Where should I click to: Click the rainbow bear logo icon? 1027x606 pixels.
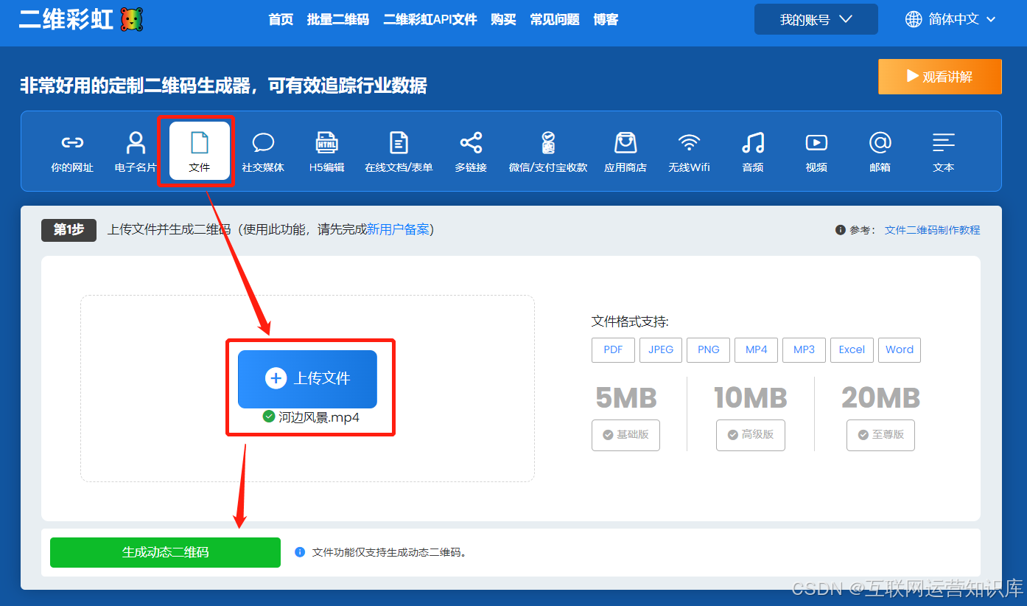[x=132, y=19]
